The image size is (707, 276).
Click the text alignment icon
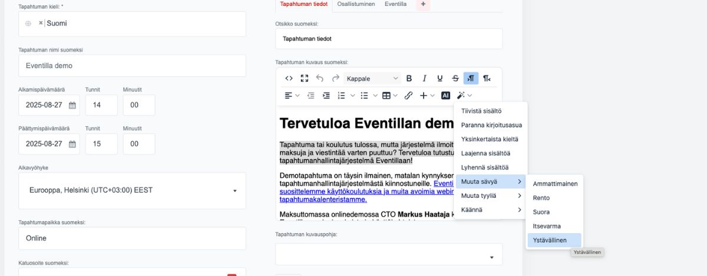click(289, 95)
